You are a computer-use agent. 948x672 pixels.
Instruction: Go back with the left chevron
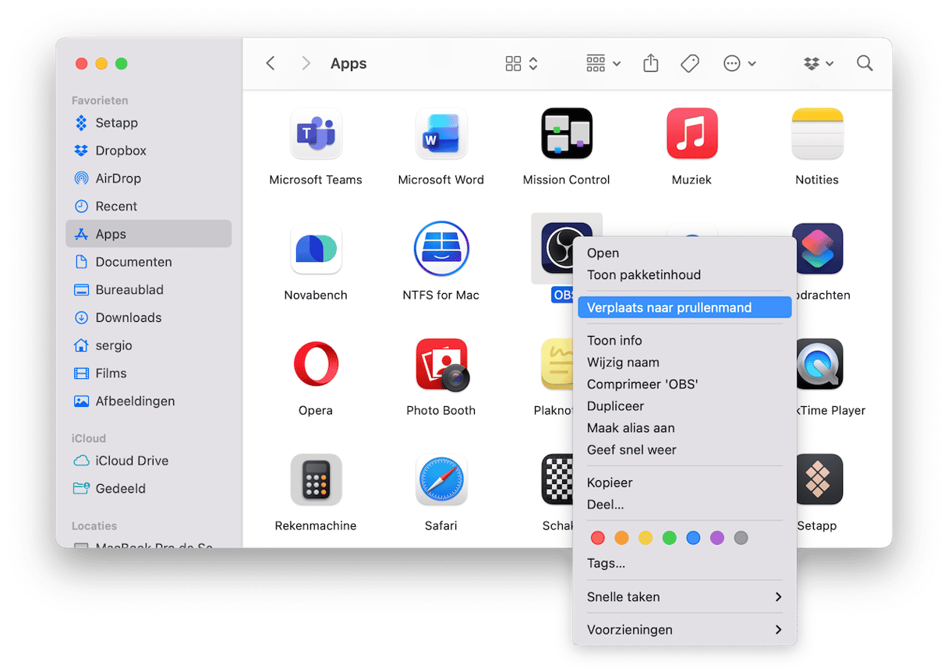pos(271,64)
